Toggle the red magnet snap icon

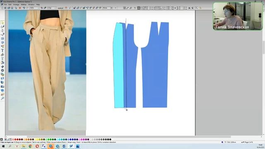pos(66,8)
